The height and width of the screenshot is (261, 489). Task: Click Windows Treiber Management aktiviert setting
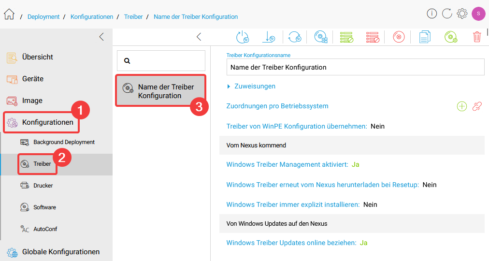pos(287,165)
